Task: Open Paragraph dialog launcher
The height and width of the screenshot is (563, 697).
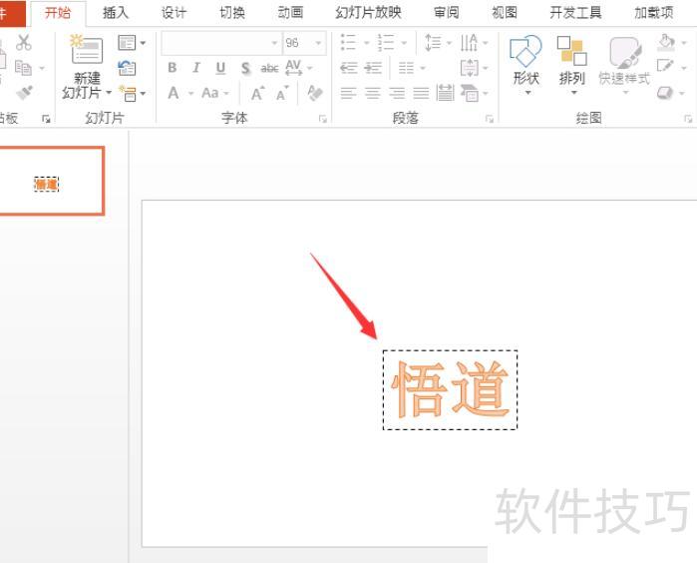Action: (x=490, y=119)
